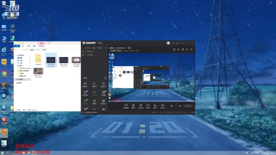Open dropdown pill beside streaming app logo

(100, 43)
